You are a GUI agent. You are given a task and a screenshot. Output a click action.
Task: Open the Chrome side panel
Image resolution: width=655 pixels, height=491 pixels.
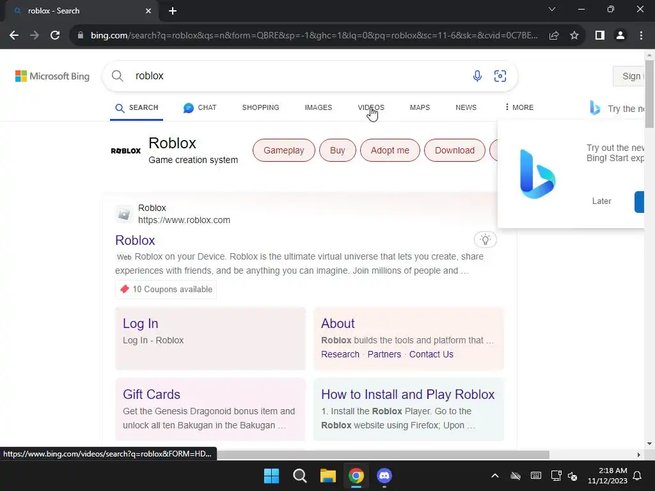pos(600,36)
